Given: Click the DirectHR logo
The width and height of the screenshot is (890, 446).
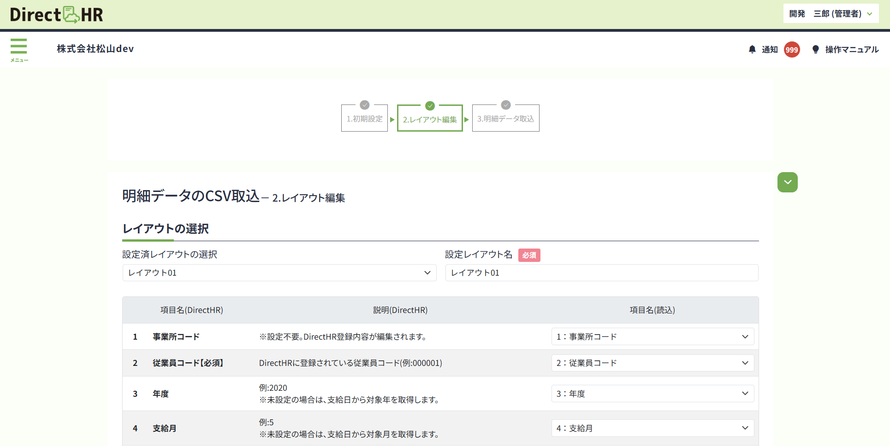Looking at the screenshot, I should [x=56, y=14].
